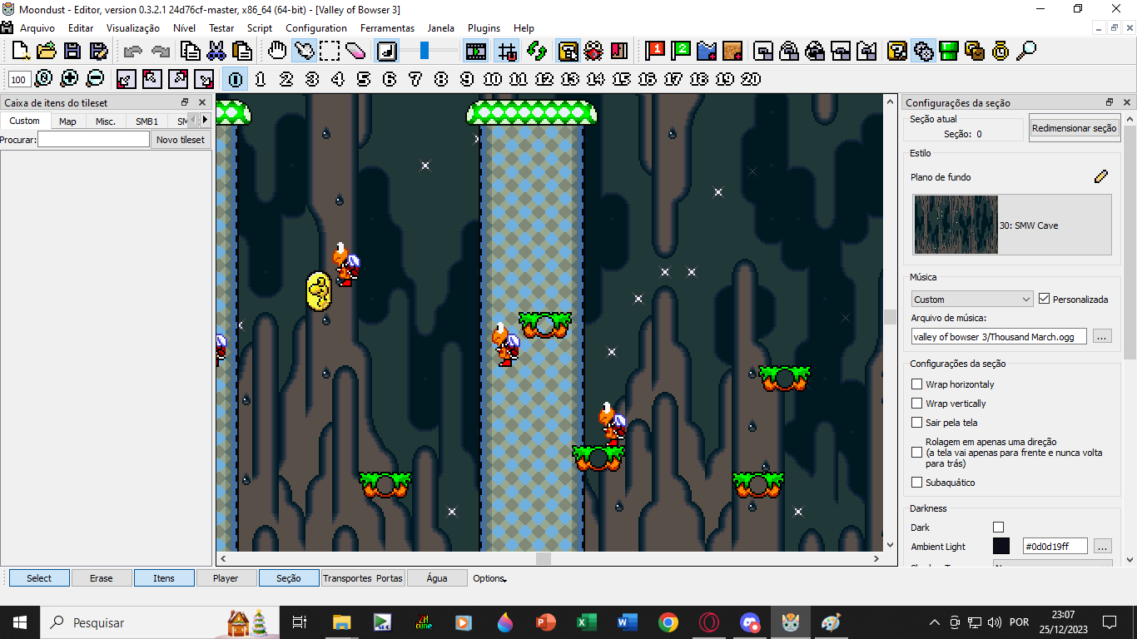Choose the pointing-hand select tool

pyautogui.click(x=304, y=51)
